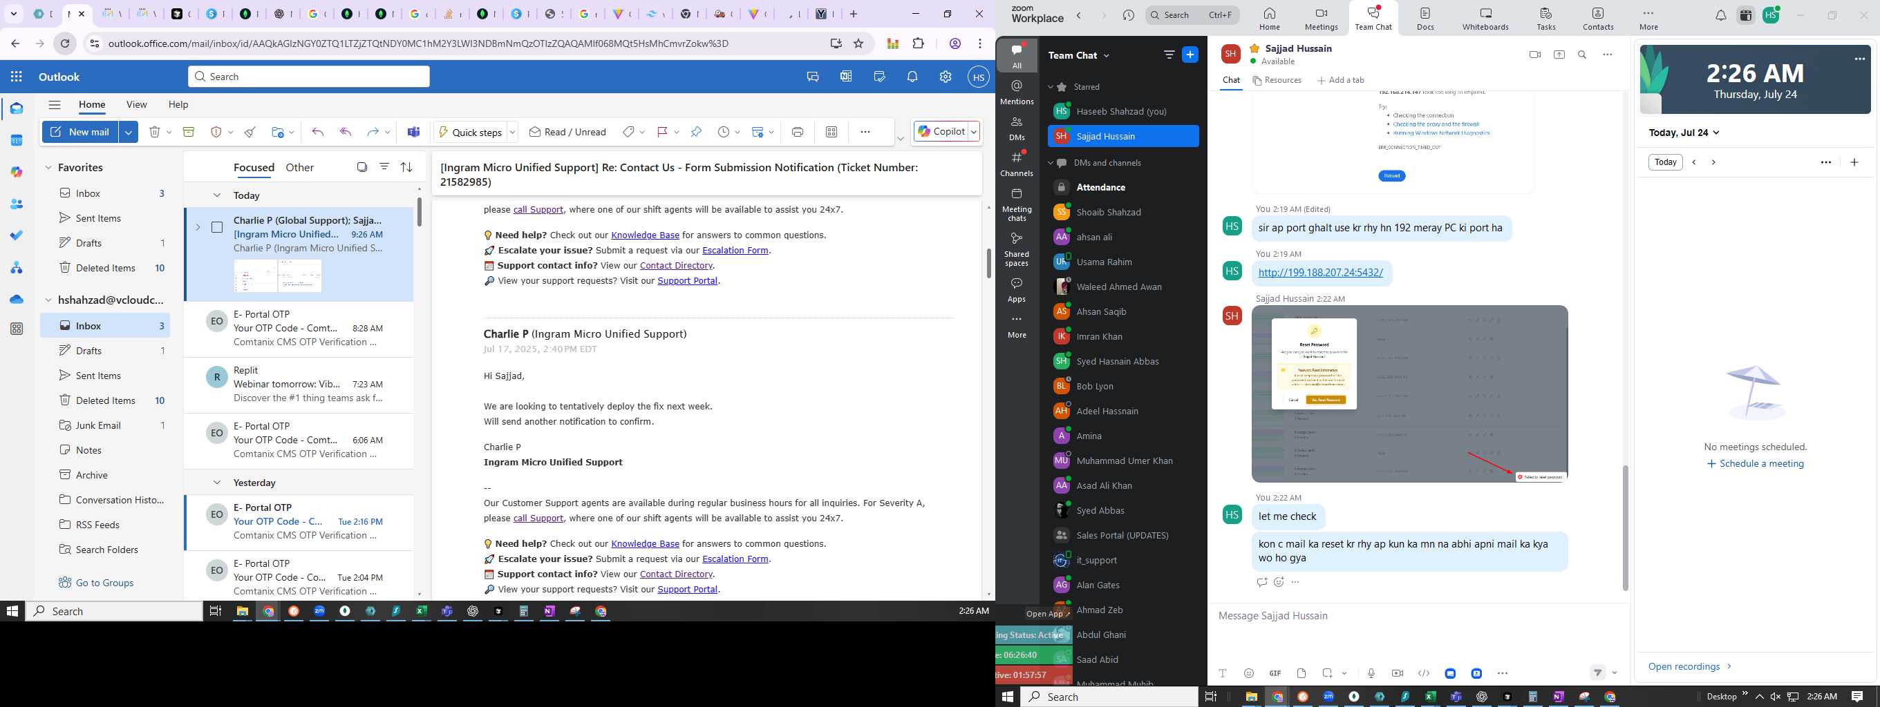Expand New mail dropdown arrow
The width and height of the screenshot is (1880, 707).
click(129, 132)
